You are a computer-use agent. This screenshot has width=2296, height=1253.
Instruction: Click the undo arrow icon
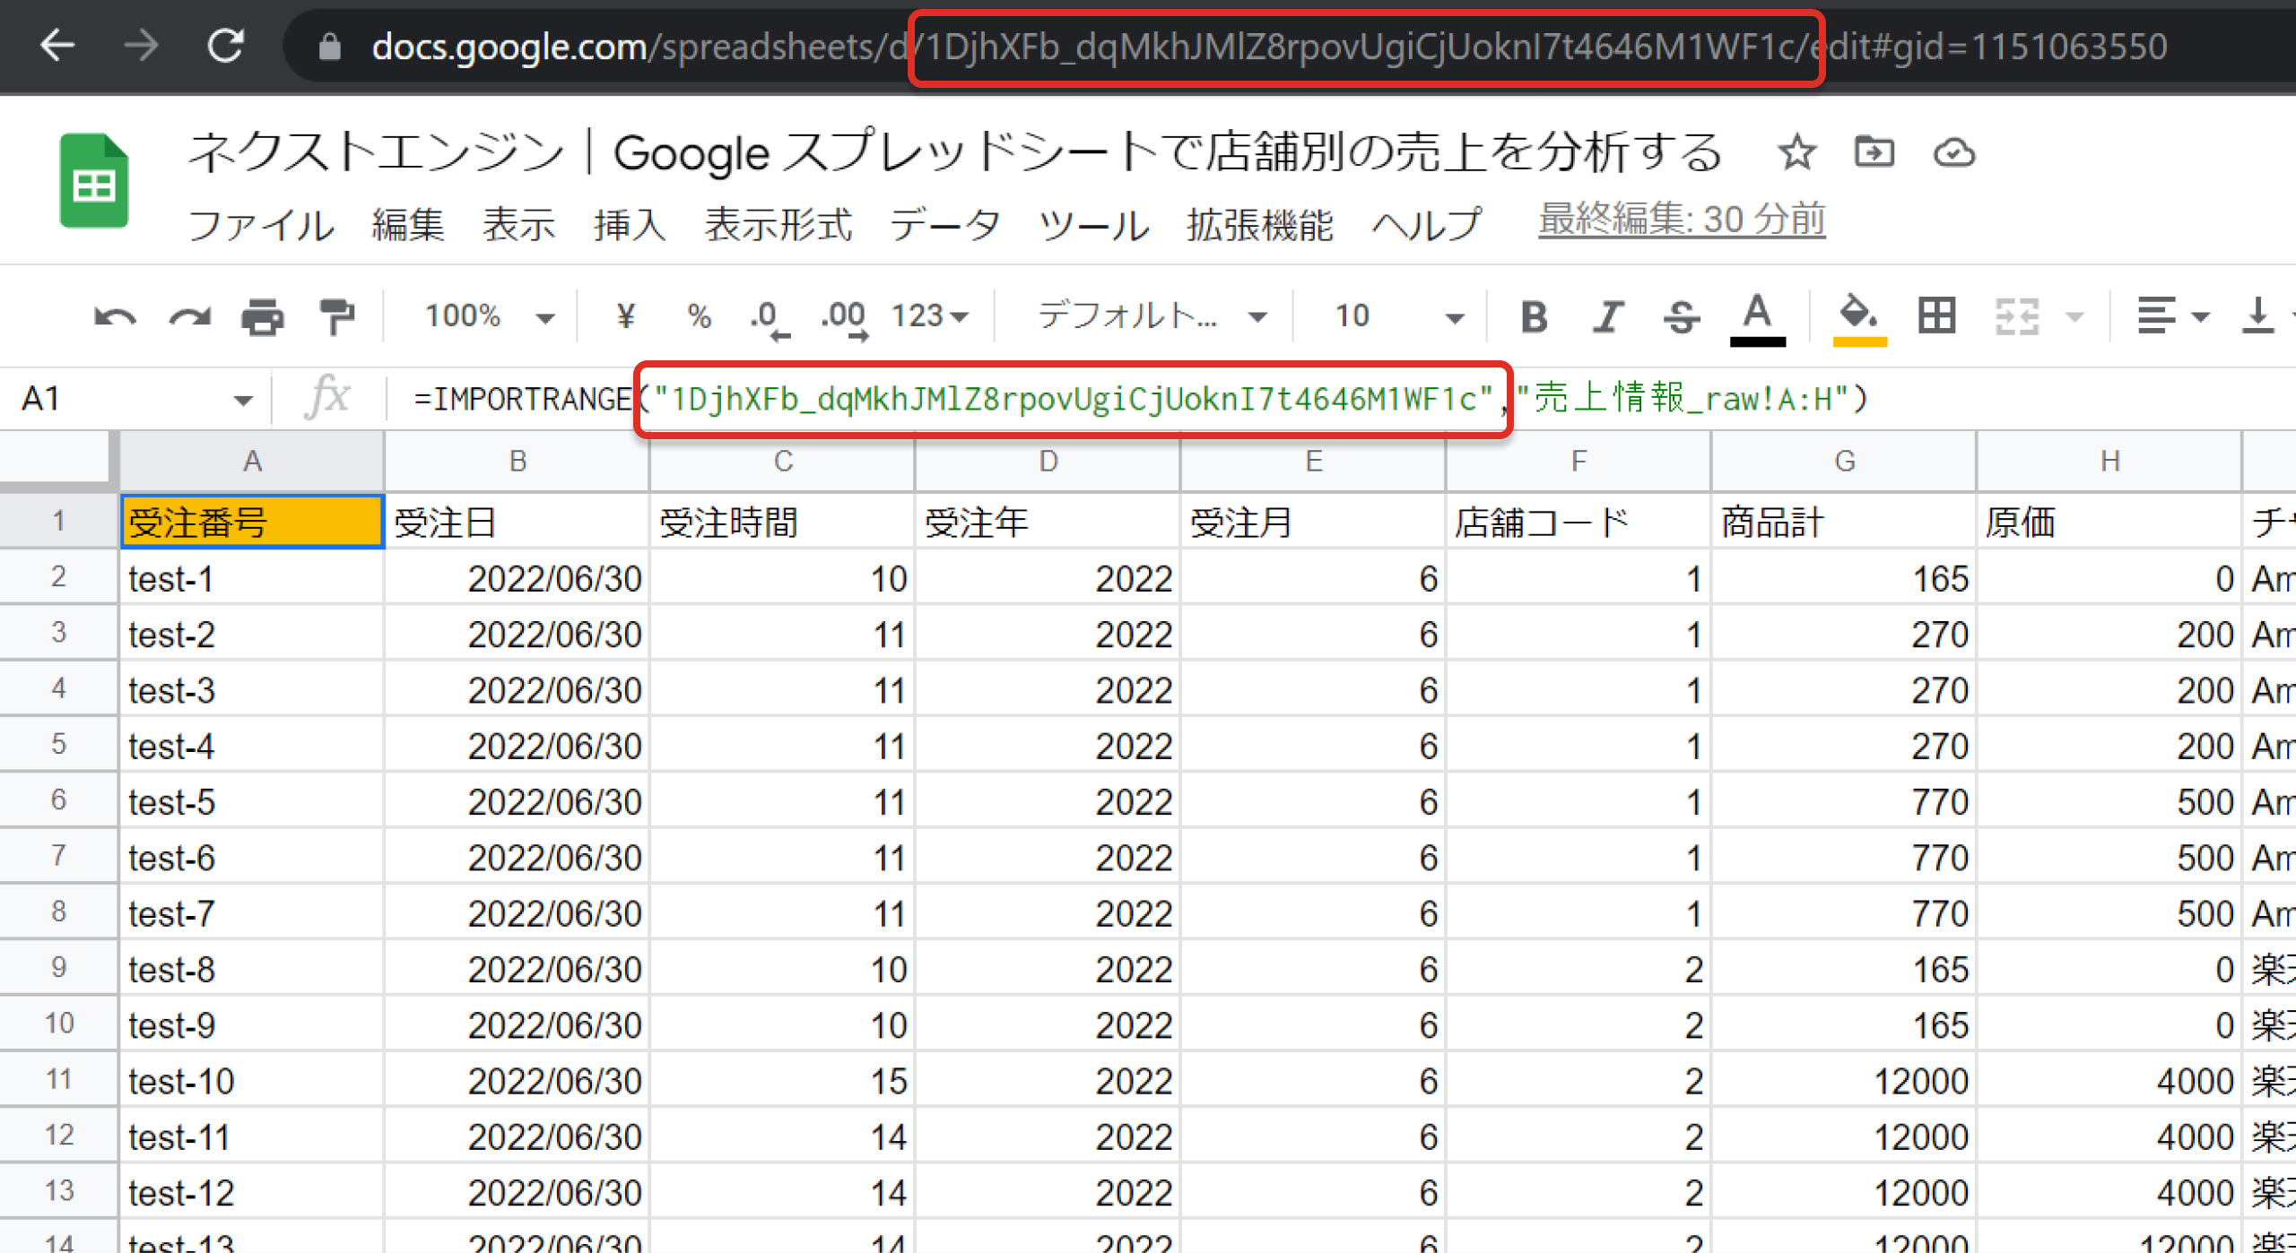115,316
